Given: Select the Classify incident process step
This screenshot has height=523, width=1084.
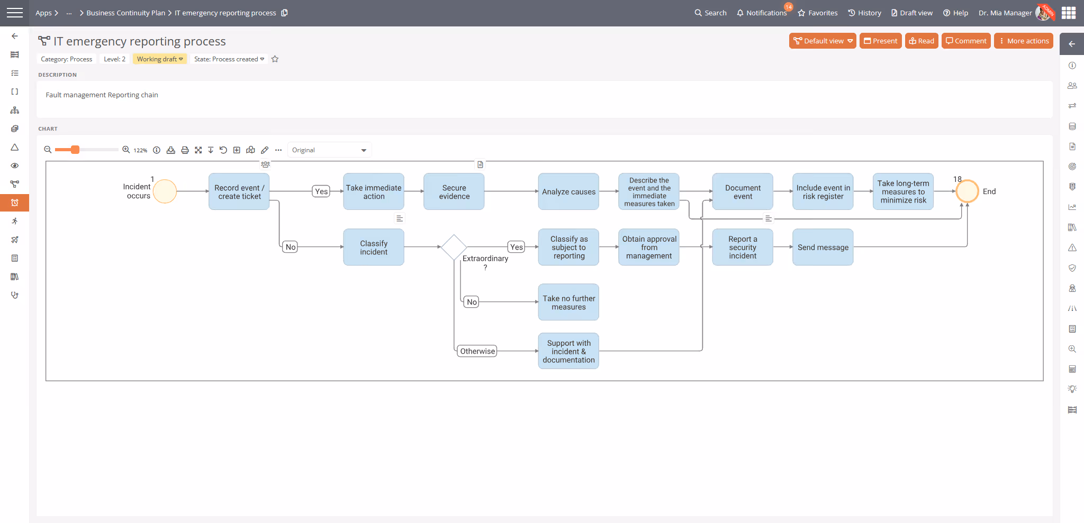Looking at the screenshot, I should 374,247.
